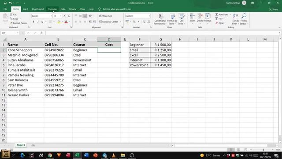Open the font size 11 dropdown
This screenshot has width=282, height=159.
(x=61, y=16)
